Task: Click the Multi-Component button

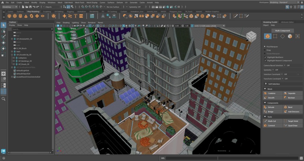Action: pos(282,30)
